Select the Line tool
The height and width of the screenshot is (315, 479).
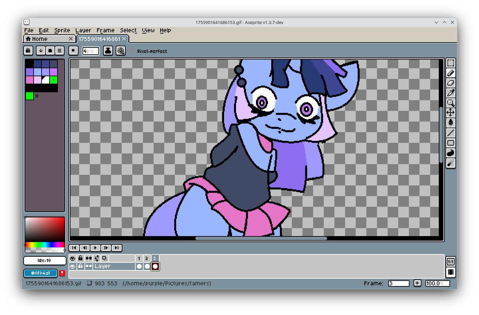click(450, 133)
